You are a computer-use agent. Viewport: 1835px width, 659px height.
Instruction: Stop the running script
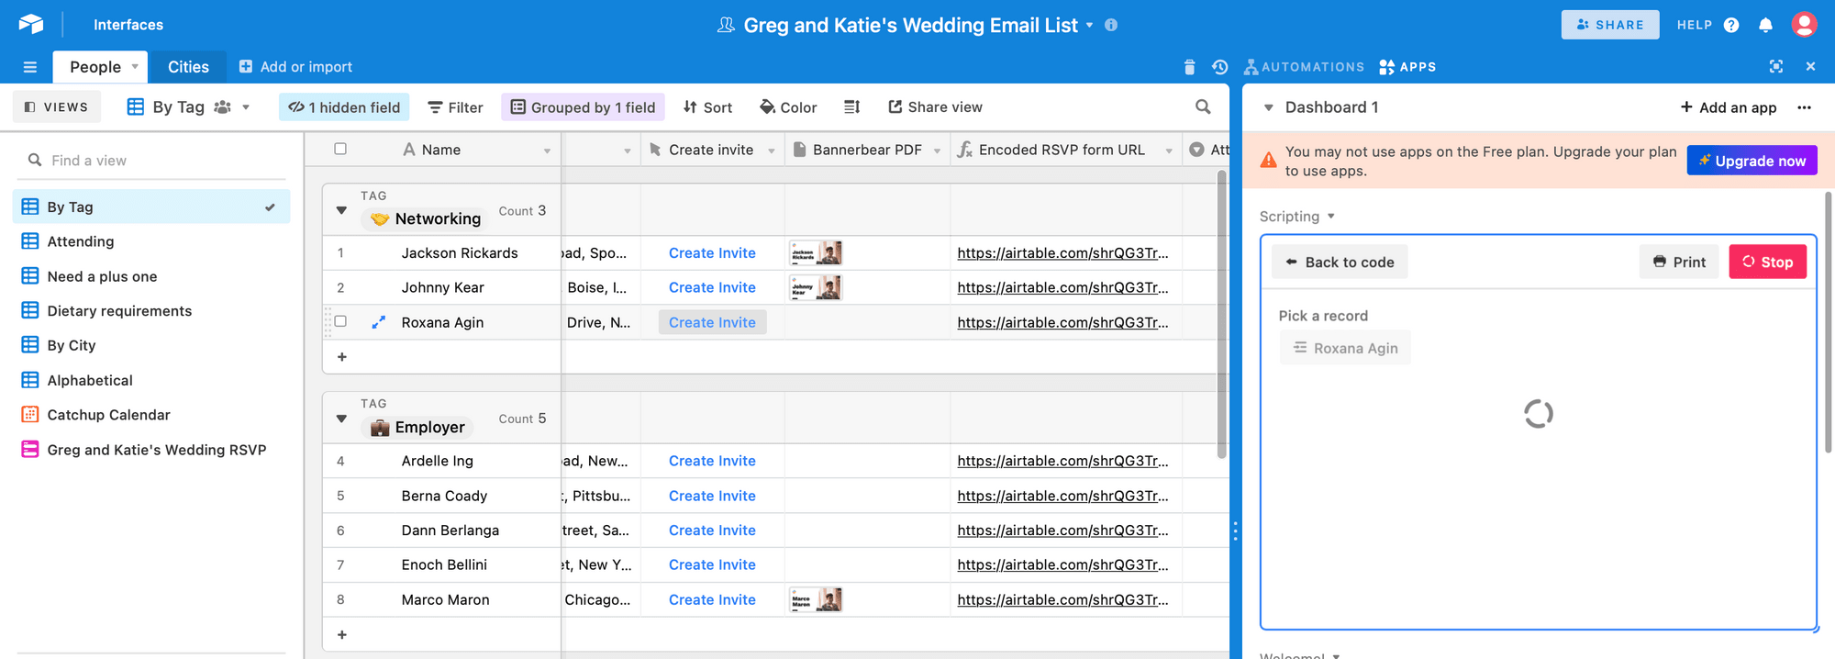(1767, 262)
